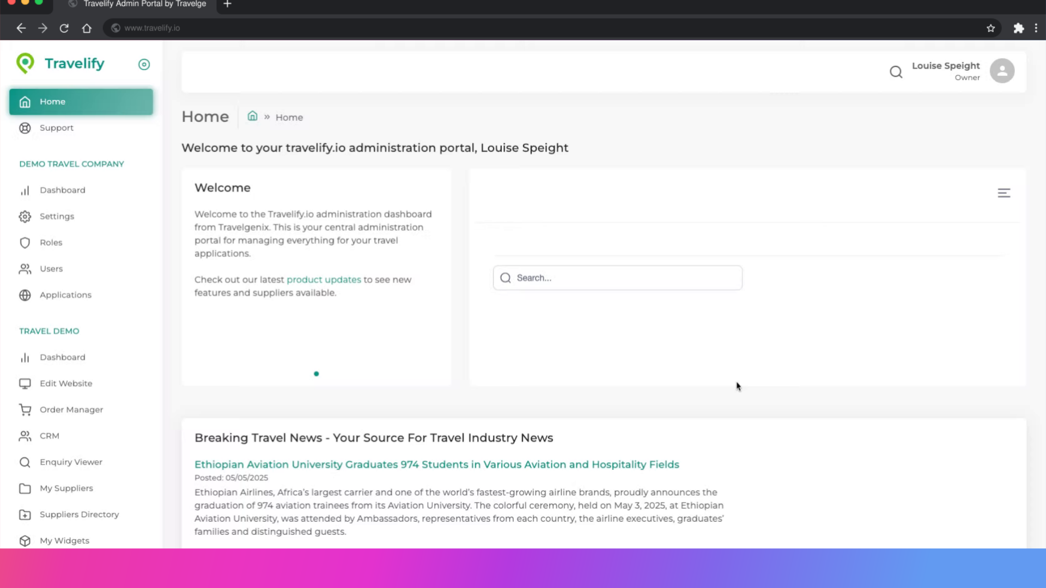Open the Ethiopian Aviation University news article

click(x=436, y=464)
